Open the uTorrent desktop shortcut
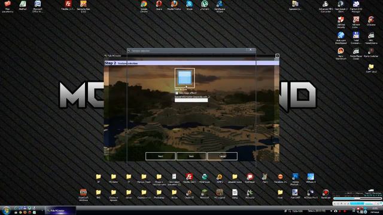 205,5
